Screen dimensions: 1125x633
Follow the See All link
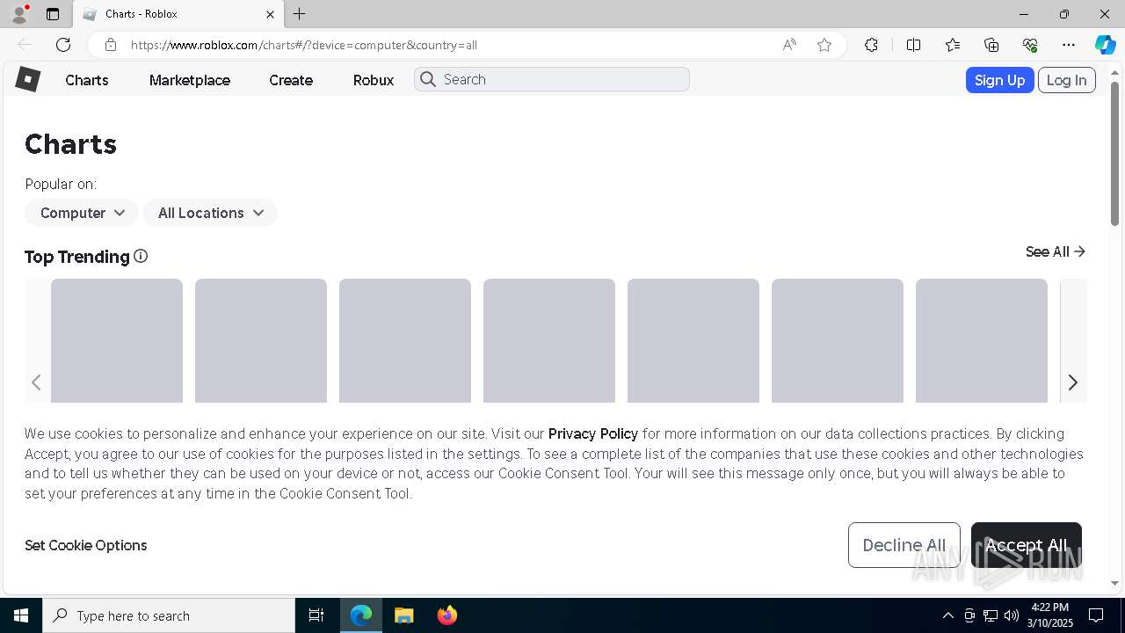pyautogui.click(x=1056, y=251)
